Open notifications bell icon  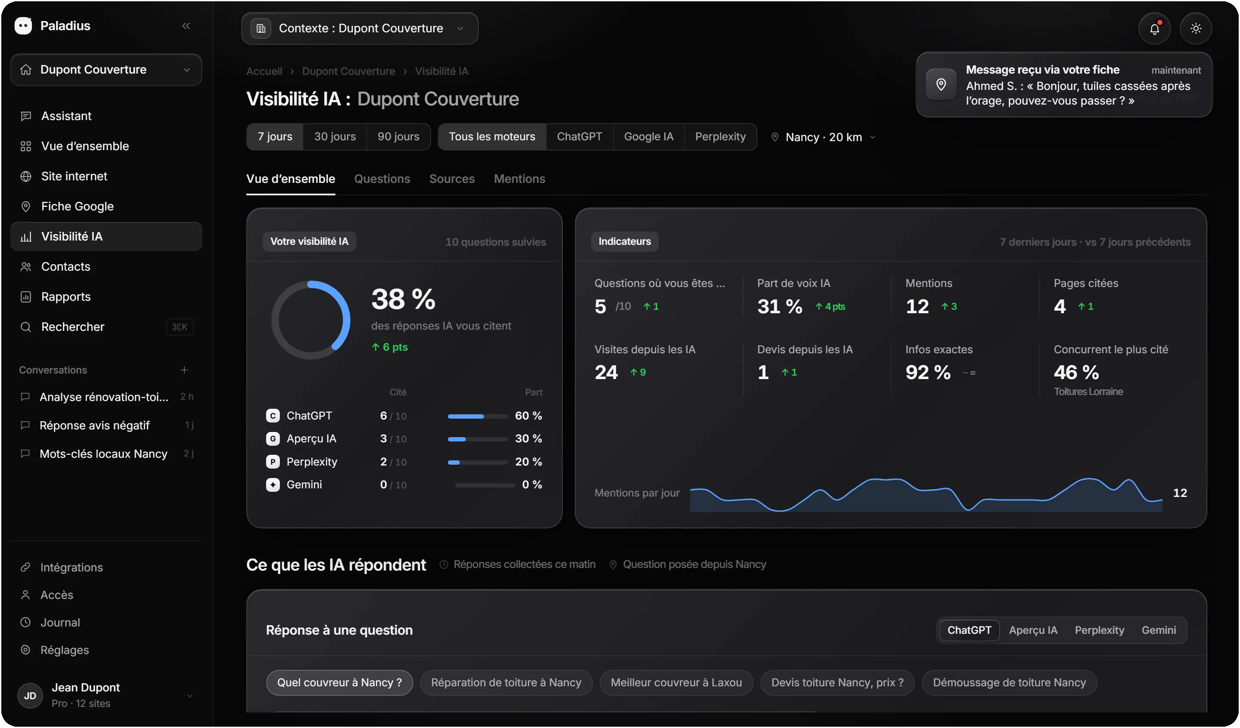coord(1154,28)
